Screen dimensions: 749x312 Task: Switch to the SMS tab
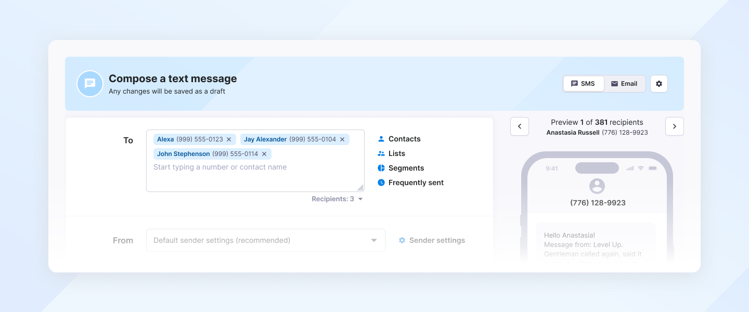[x=583, y=84]
